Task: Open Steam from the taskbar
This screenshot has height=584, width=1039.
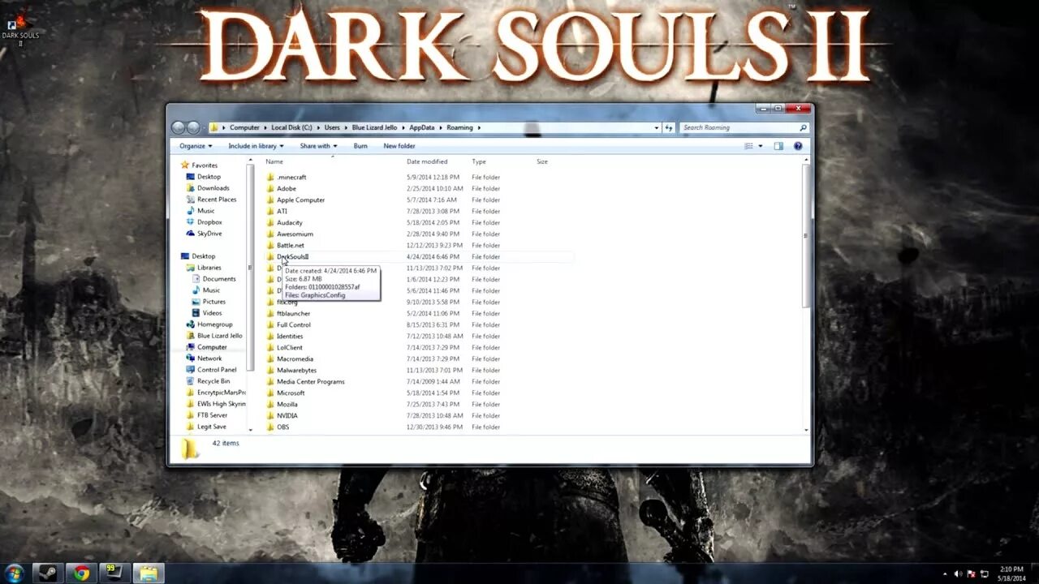Action: click(49, 573)
